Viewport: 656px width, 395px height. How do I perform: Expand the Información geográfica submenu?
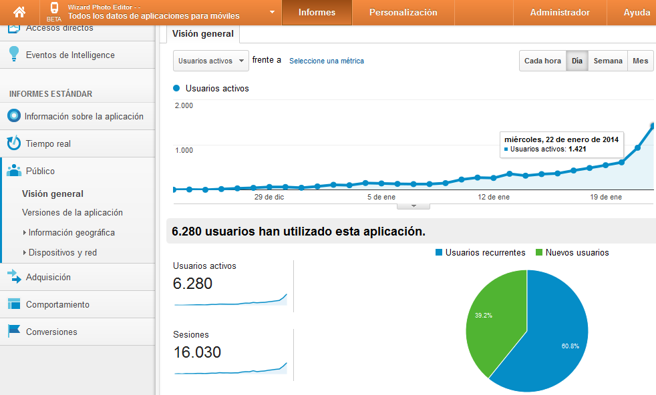[71, 233]
